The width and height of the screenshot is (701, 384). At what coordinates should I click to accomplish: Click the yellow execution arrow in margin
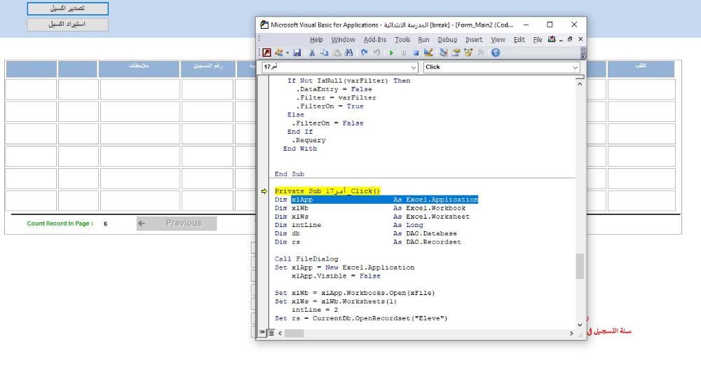click(264, 191)
